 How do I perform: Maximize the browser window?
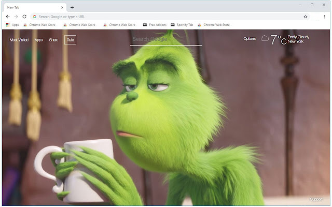[x=312, y=5]
